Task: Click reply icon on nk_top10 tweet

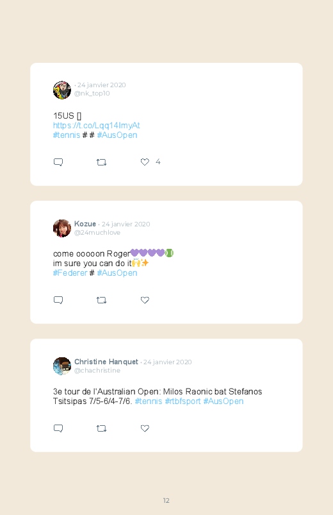Action: click(x=58, y=162)
